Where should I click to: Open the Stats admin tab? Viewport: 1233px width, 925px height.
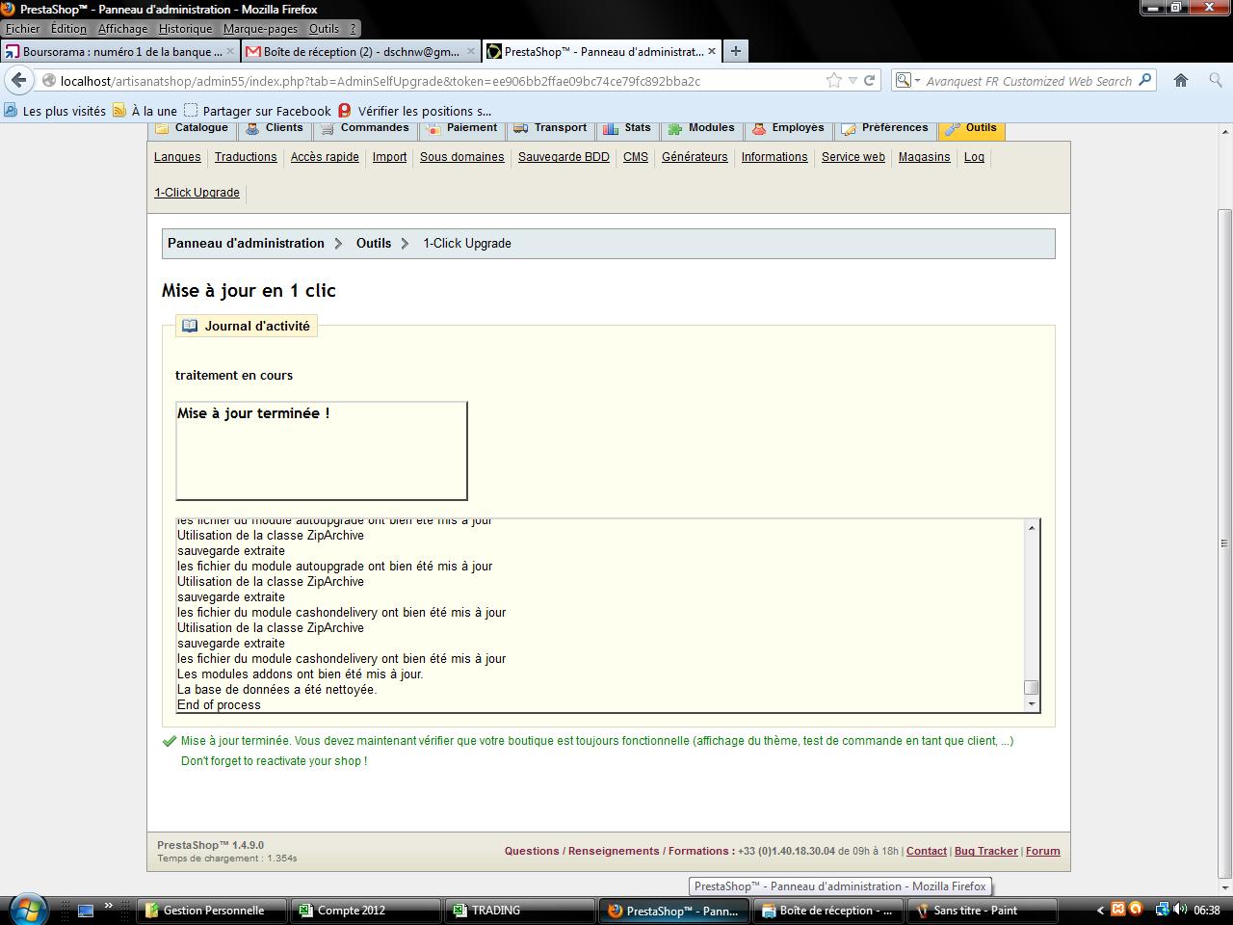[627, 128]
